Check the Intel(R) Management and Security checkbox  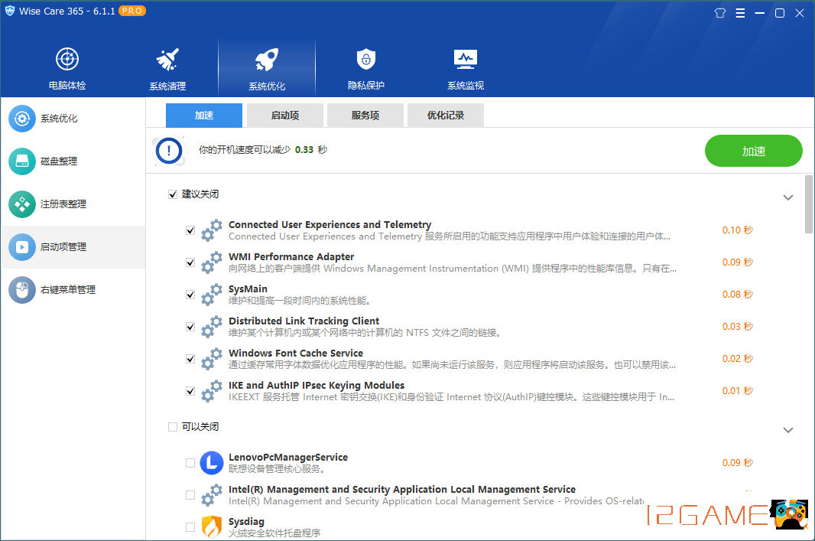point(190,495)
